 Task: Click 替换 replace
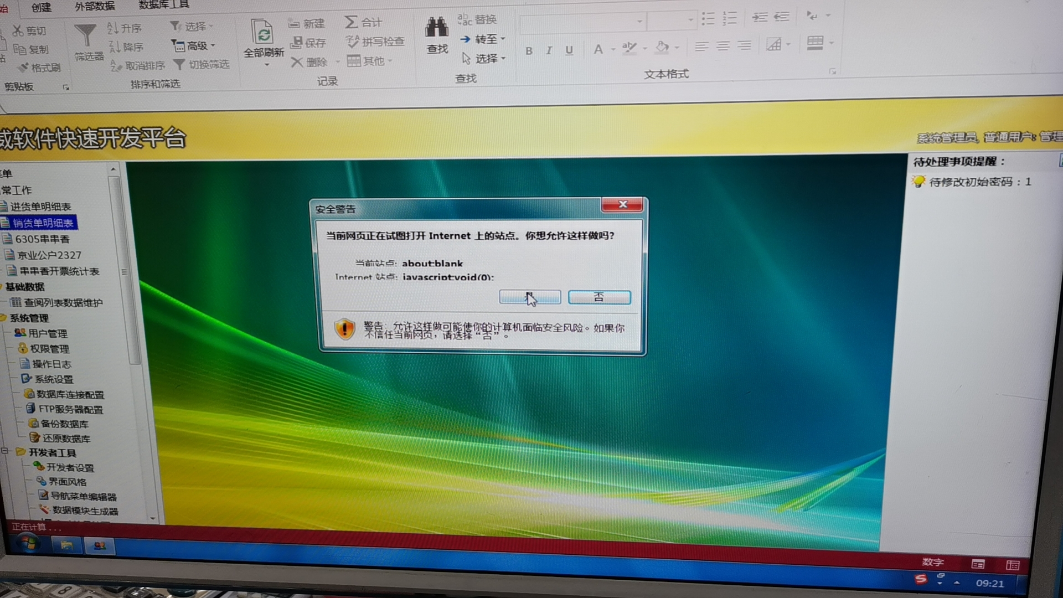pos(477,19)
